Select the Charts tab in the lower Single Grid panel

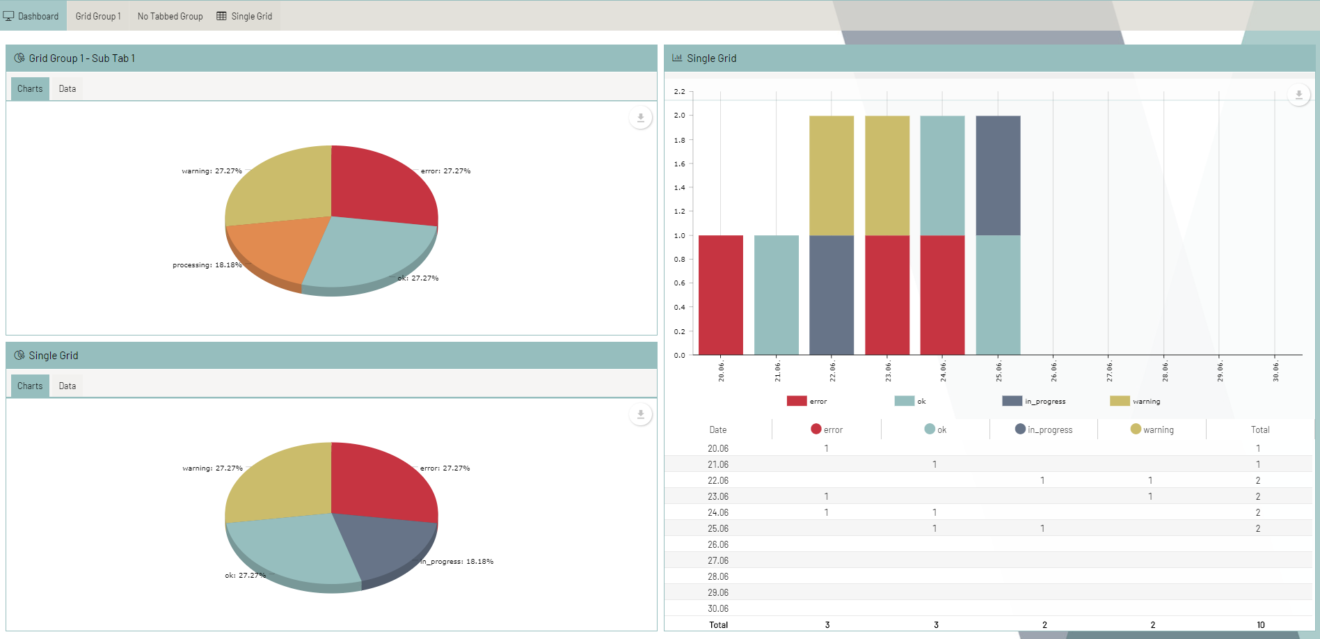click(29, 385)
